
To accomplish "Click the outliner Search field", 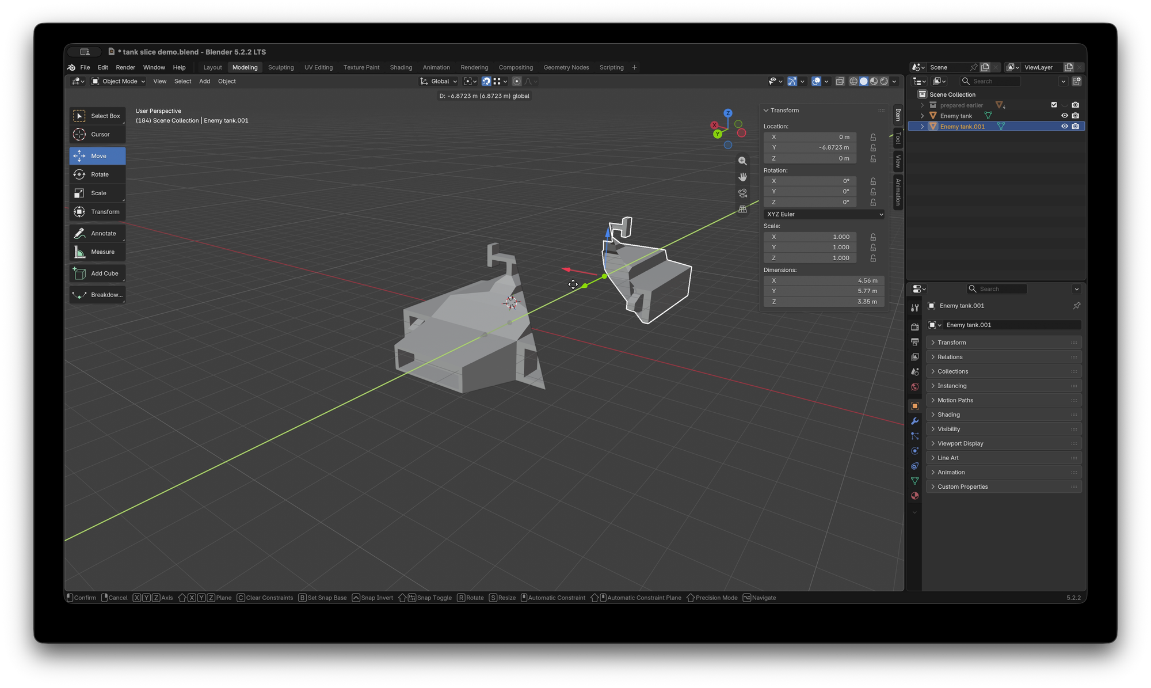I will (x=990, y=81).
